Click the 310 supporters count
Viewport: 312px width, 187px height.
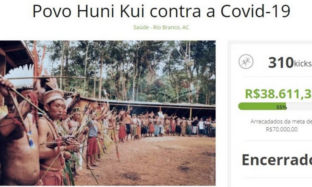coord(281,63)
